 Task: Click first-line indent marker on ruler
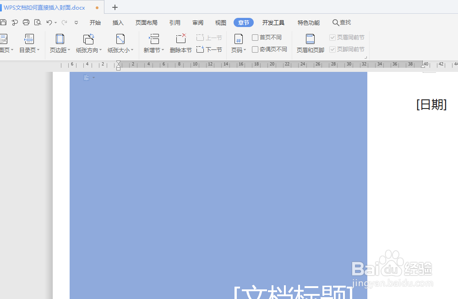(118, 62)
